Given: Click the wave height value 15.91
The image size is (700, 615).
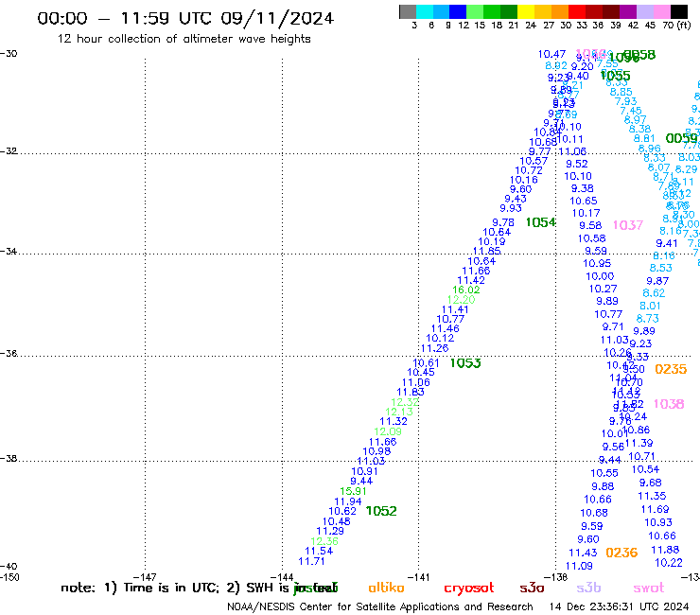Looking at the screenshot, I should click(x=353, y=491).
